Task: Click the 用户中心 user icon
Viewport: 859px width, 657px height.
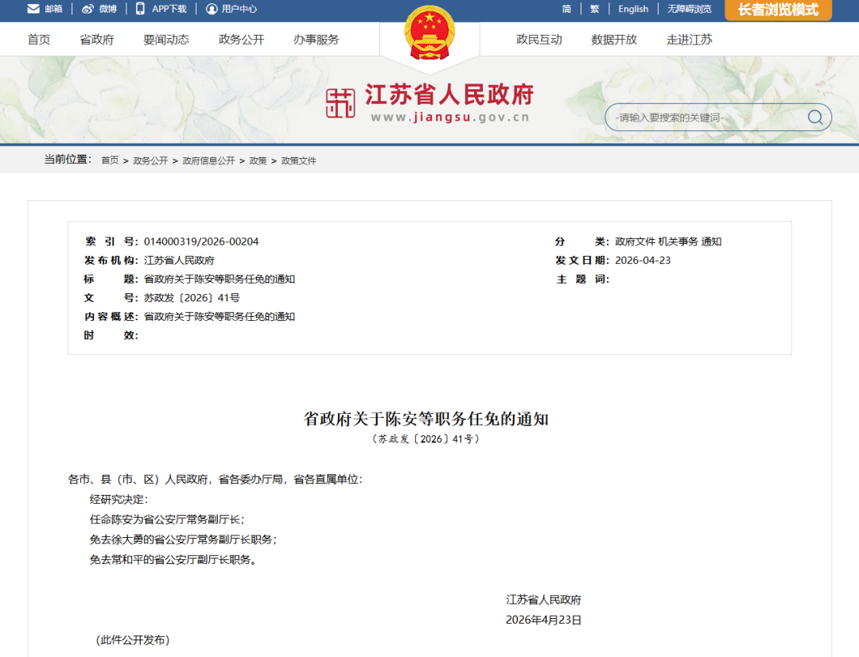Action: (x=212, y=9)
